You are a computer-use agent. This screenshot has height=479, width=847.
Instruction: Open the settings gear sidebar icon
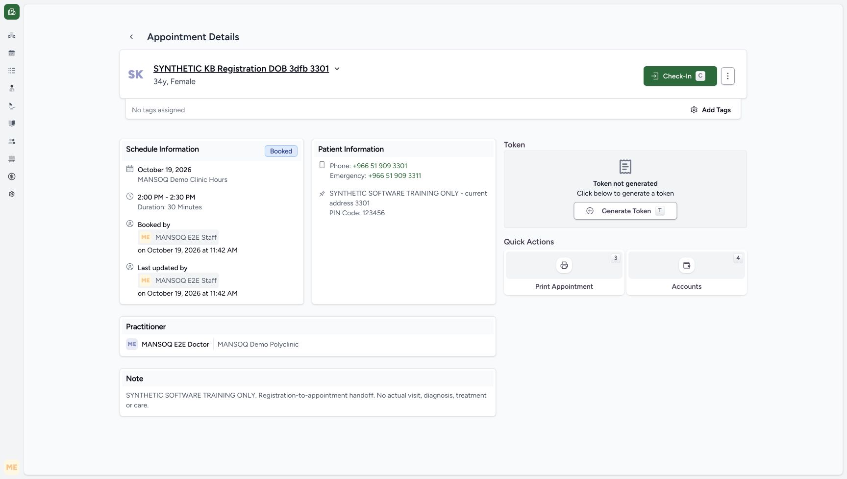click(12, 194)
